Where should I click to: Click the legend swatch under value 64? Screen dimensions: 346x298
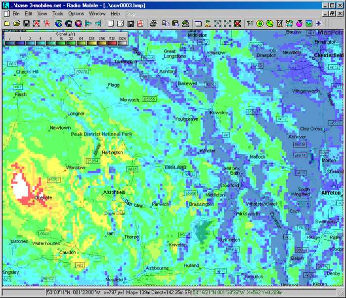click(81, 43)
